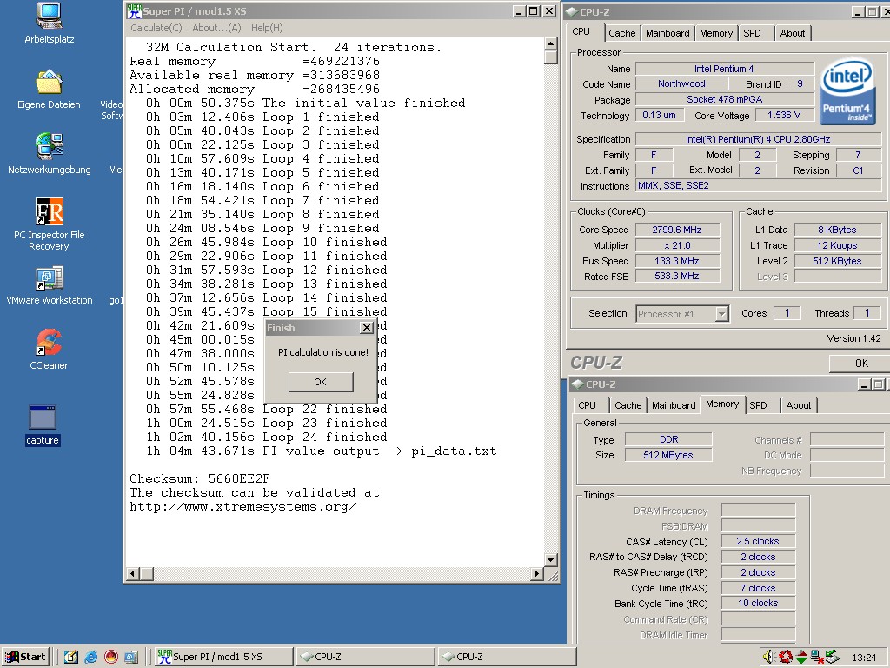
Task: Click the volume speaker tray icon
Action: click(768, 658)
